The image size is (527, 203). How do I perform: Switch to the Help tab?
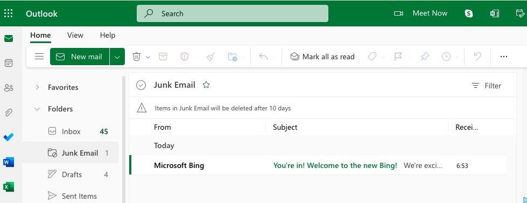tap(108, 36)
